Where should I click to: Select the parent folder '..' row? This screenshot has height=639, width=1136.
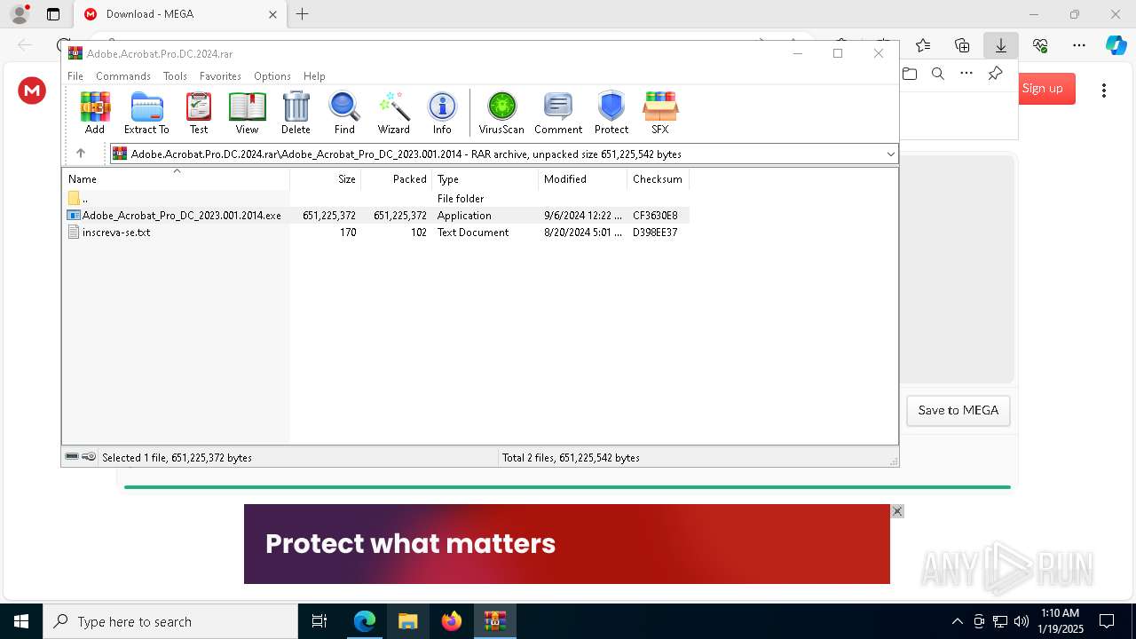(x=376, y=199)
